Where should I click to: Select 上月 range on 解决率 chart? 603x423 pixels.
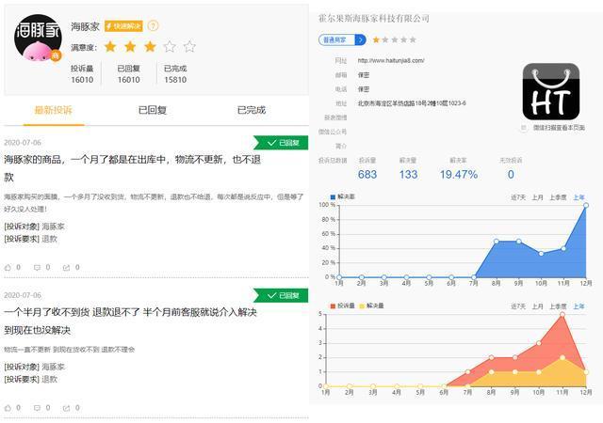537,197
